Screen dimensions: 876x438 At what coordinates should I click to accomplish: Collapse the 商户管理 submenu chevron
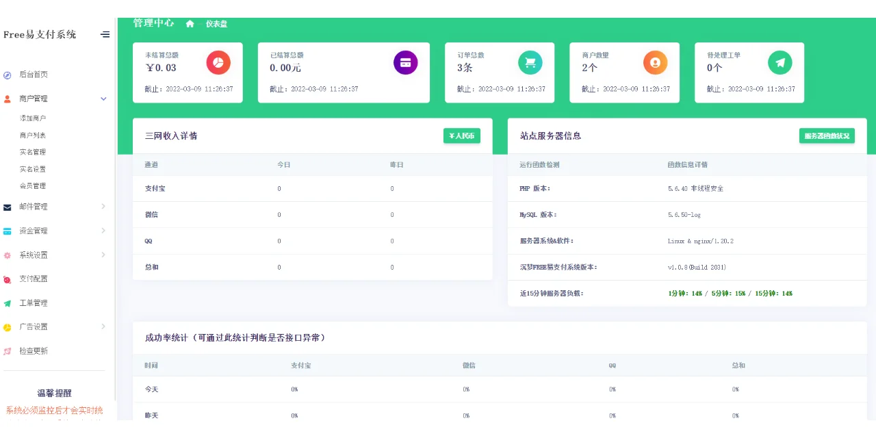tap(104, 99)
